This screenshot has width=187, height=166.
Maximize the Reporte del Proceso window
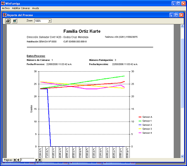(176, 15)
